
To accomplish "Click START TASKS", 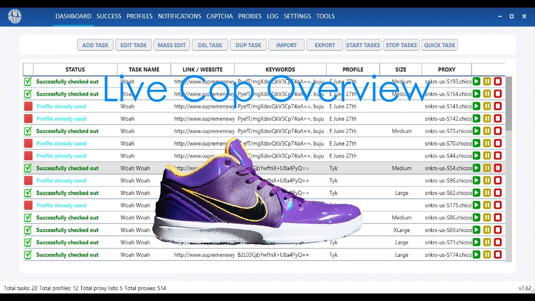I will point(363,45).
